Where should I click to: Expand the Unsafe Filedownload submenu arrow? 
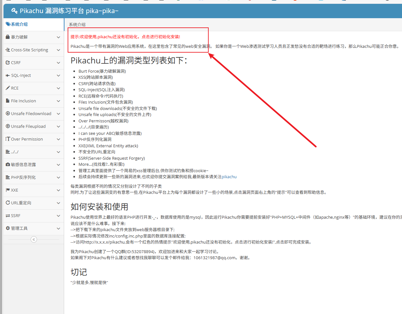pos(58,114)
